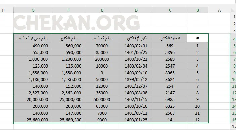Image resolution: width=236 pixels, height=130 pixels.
Task: Select invoice number cell 2147
Action: click(170, 93)
